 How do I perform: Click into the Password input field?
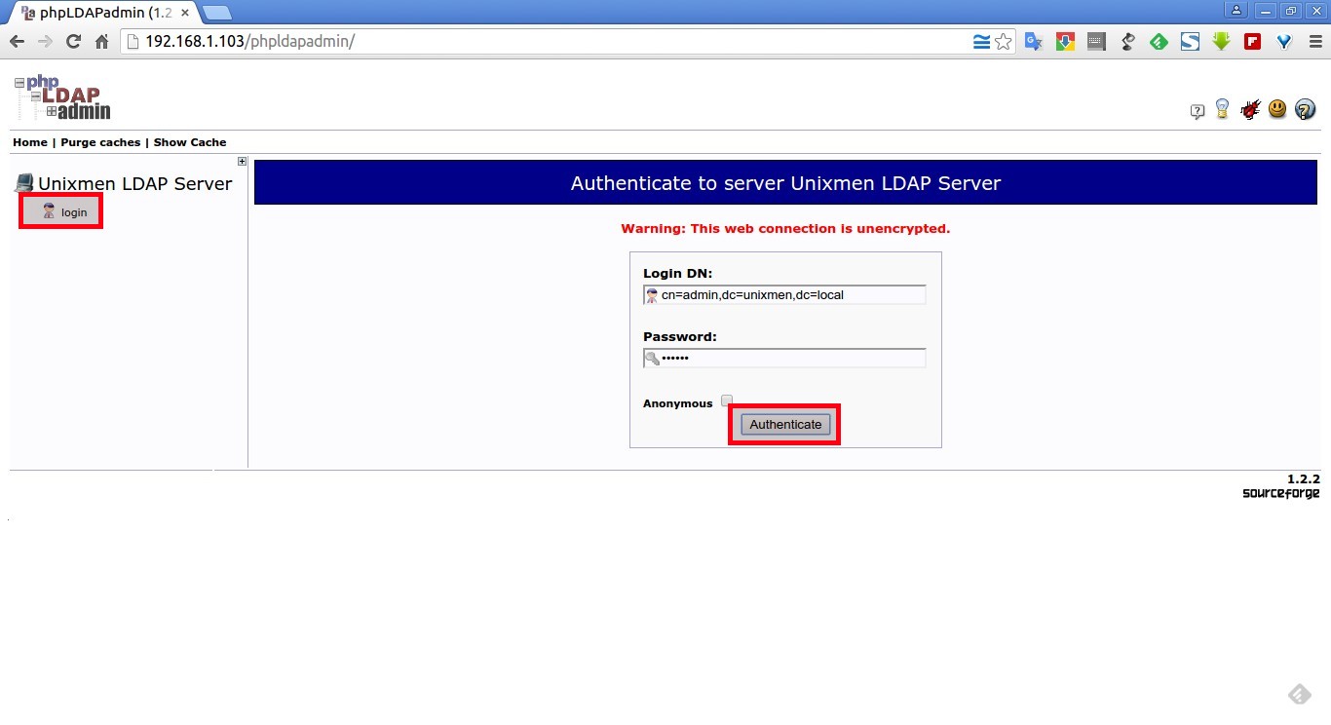(x=784, y=358)
